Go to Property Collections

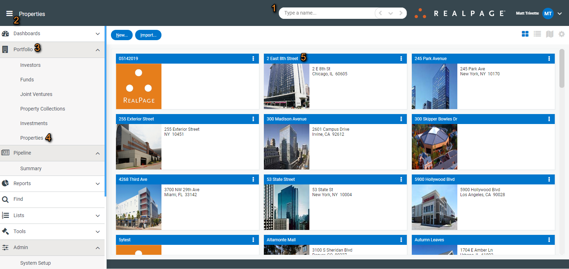point(43,109)
